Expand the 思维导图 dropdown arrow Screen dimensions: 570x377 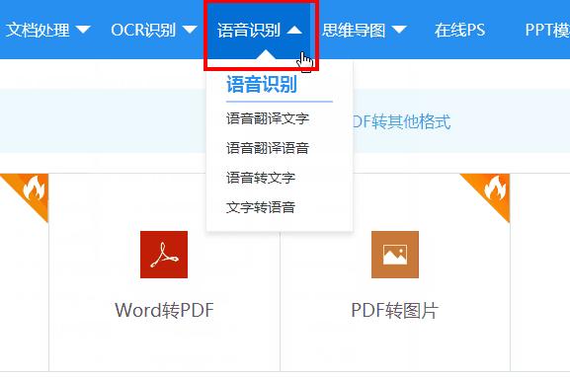tap(399, 30)
